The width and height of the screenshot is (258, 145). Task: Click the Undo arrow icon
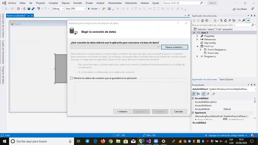[39, 9]
